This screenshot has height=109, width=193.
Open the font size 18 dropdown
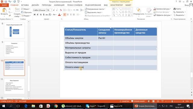coord(51,10)
